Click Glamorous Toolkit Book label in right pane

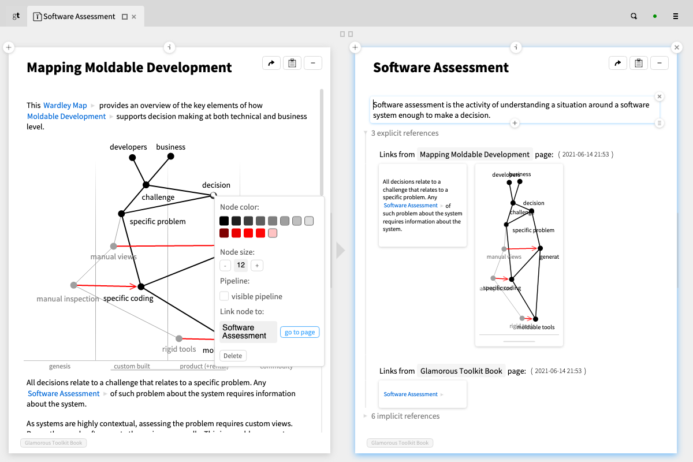pyautogui.click(x=400, y=443)
